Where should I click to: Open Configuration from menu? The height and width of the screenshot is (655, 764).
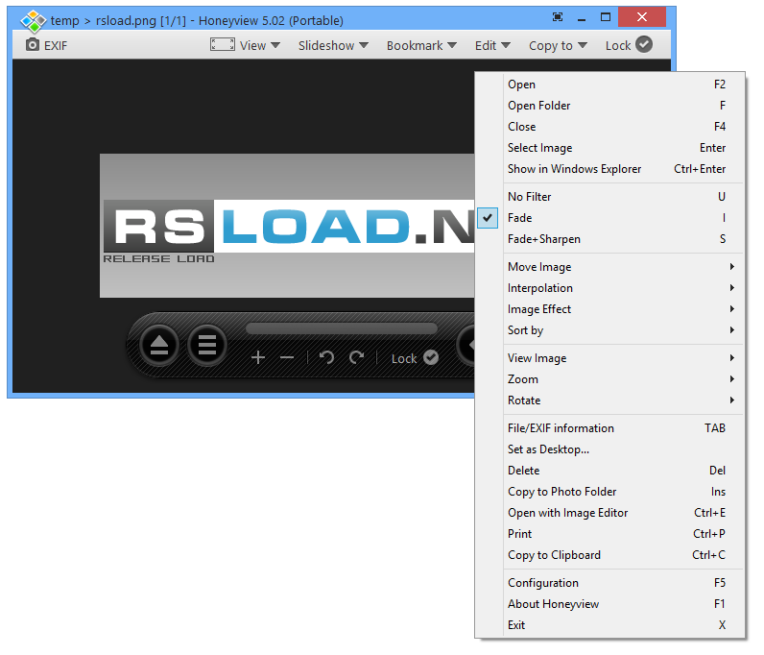tap(610, 583)
